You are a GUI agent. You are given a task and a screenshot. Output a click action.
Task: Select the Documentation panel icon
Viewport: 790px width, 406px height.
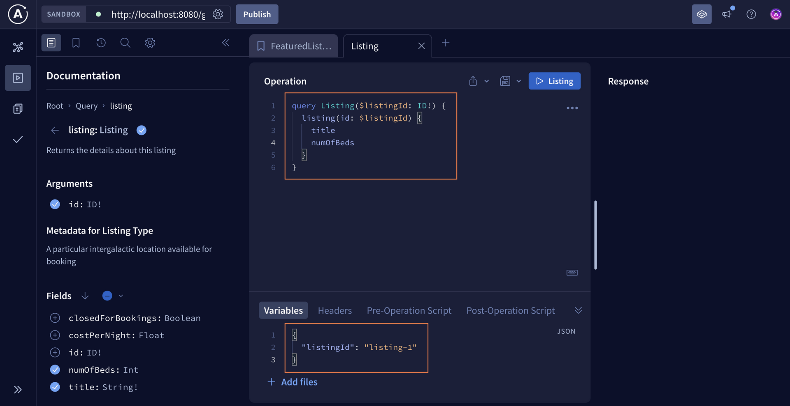pyautogui.click(x=51, y=43)
